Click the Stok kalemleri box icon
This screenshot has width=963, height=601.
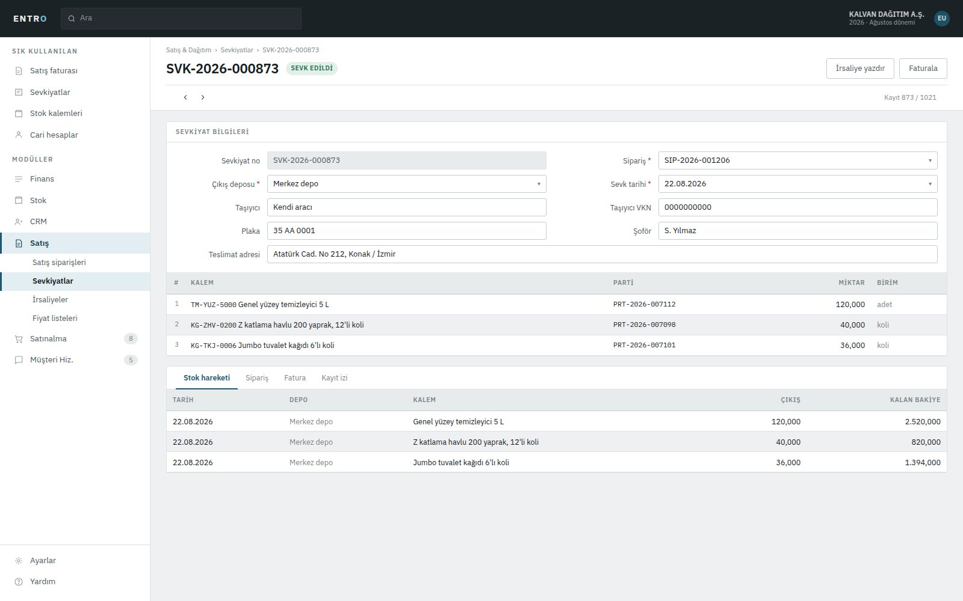point(19,114)
